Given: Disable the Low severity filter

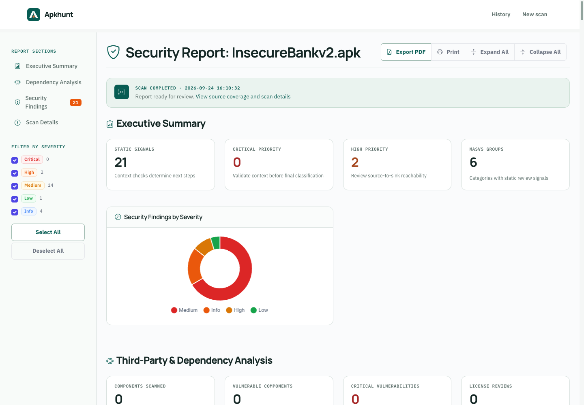Looking at the screenshot, I should 15,199.
